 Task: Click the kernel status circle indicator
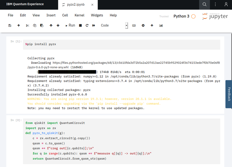(x=193, y=16)
